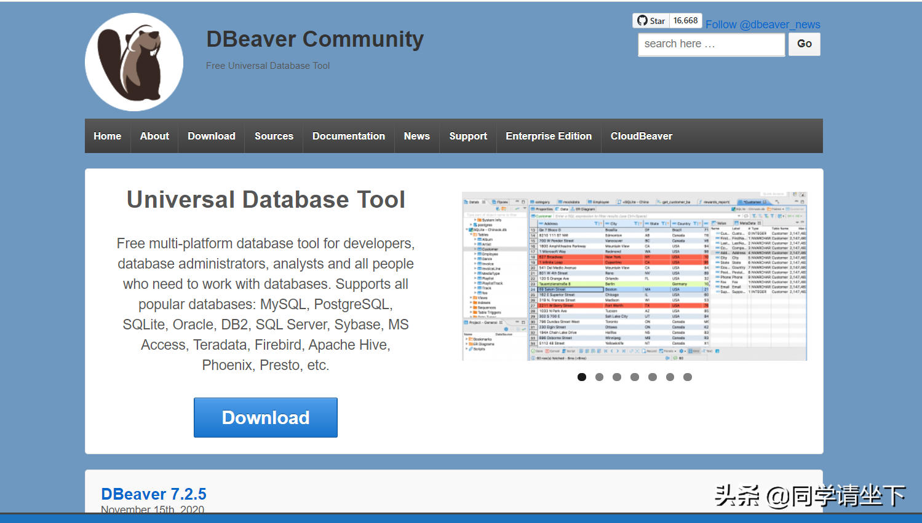Viewport: 922px width, 523px height.
Task: Visit the News section
Action: tap(417, 136)
